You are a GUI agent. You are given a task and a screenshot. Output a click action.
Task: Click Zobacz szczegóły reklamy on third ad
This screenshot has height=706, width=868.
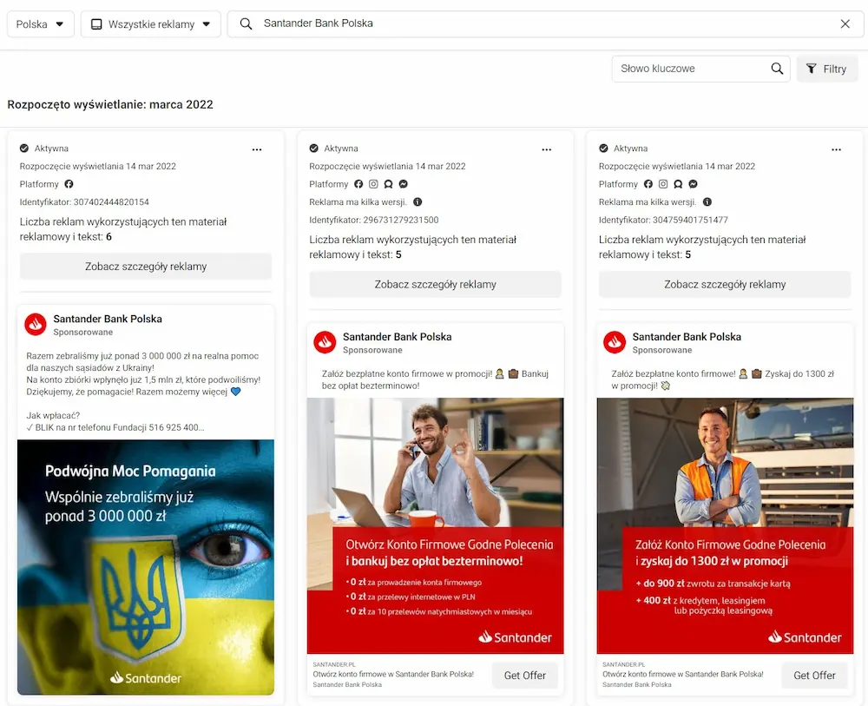click(725, 284)
